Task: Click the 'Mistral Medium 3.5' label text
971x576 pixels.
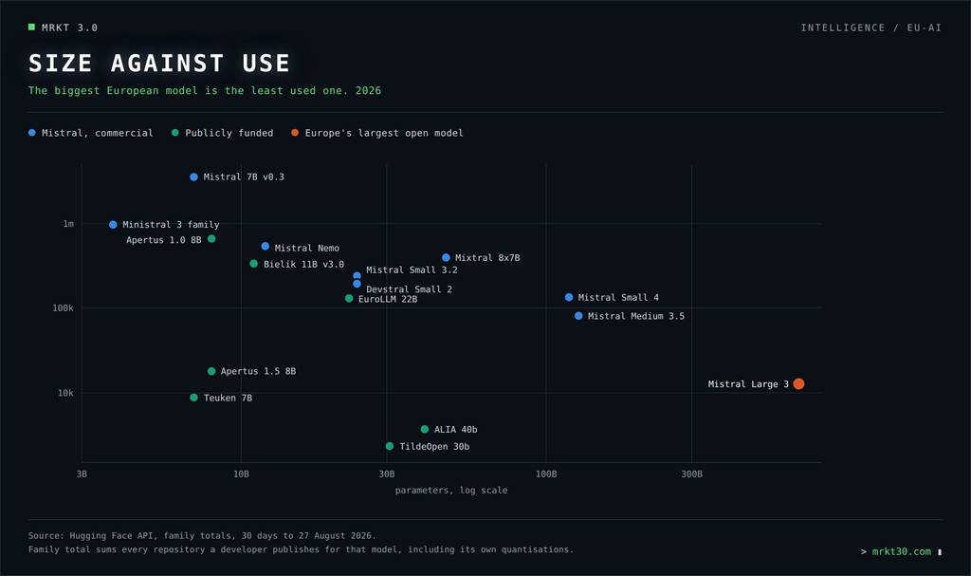Action: [636, 316]
